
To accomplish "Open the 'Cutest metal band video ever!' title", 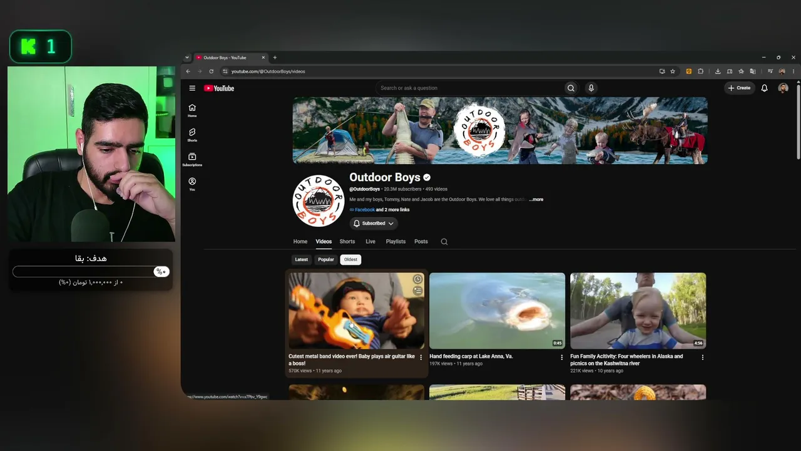I will coord(352,360).
